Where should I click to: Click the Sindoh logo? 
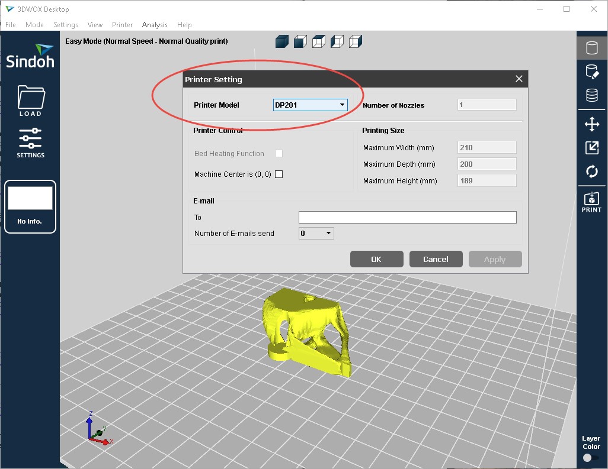(x=30, y=56)
